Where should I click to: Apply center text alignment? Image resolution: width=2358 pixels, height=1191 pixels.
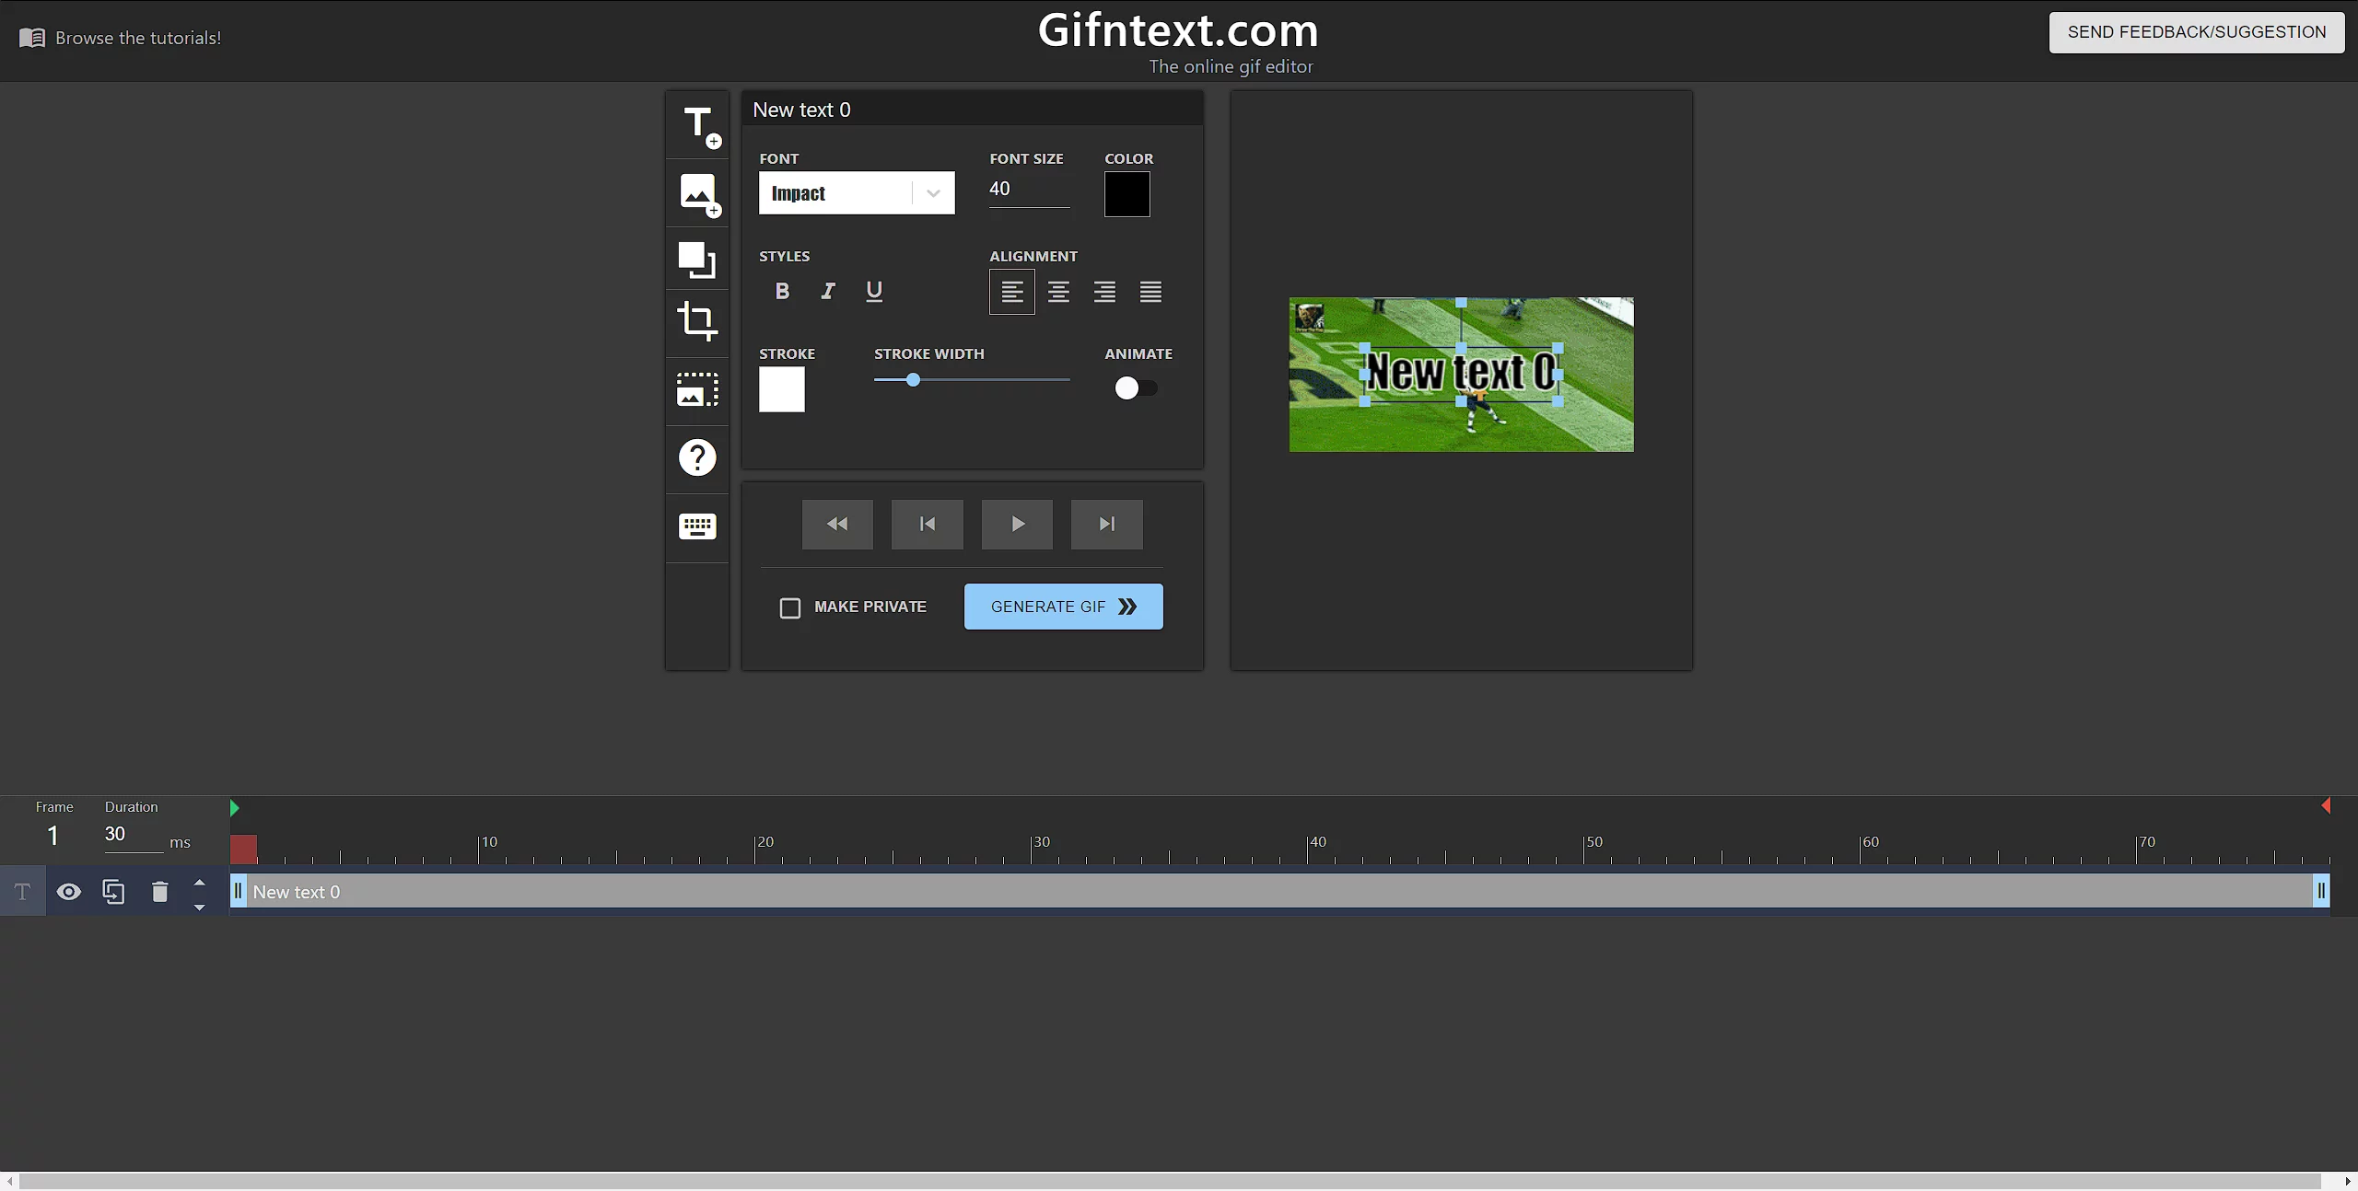pos(1058,292)
